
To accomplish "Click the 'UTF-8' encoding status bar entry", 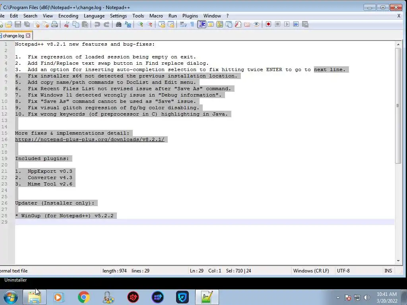I will pyautogui.click(x=343, y=270).
